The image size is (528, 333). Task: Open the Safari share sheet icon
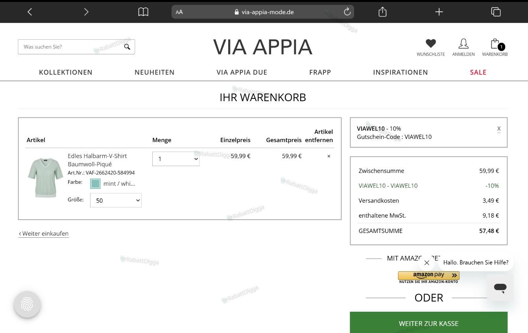pyautogui.click(x=382, y=12)
